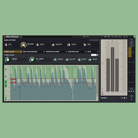Viewport: 138px width, 138px height.
Task: Go to next preset arrow
Action: click(x=103, y=37)
